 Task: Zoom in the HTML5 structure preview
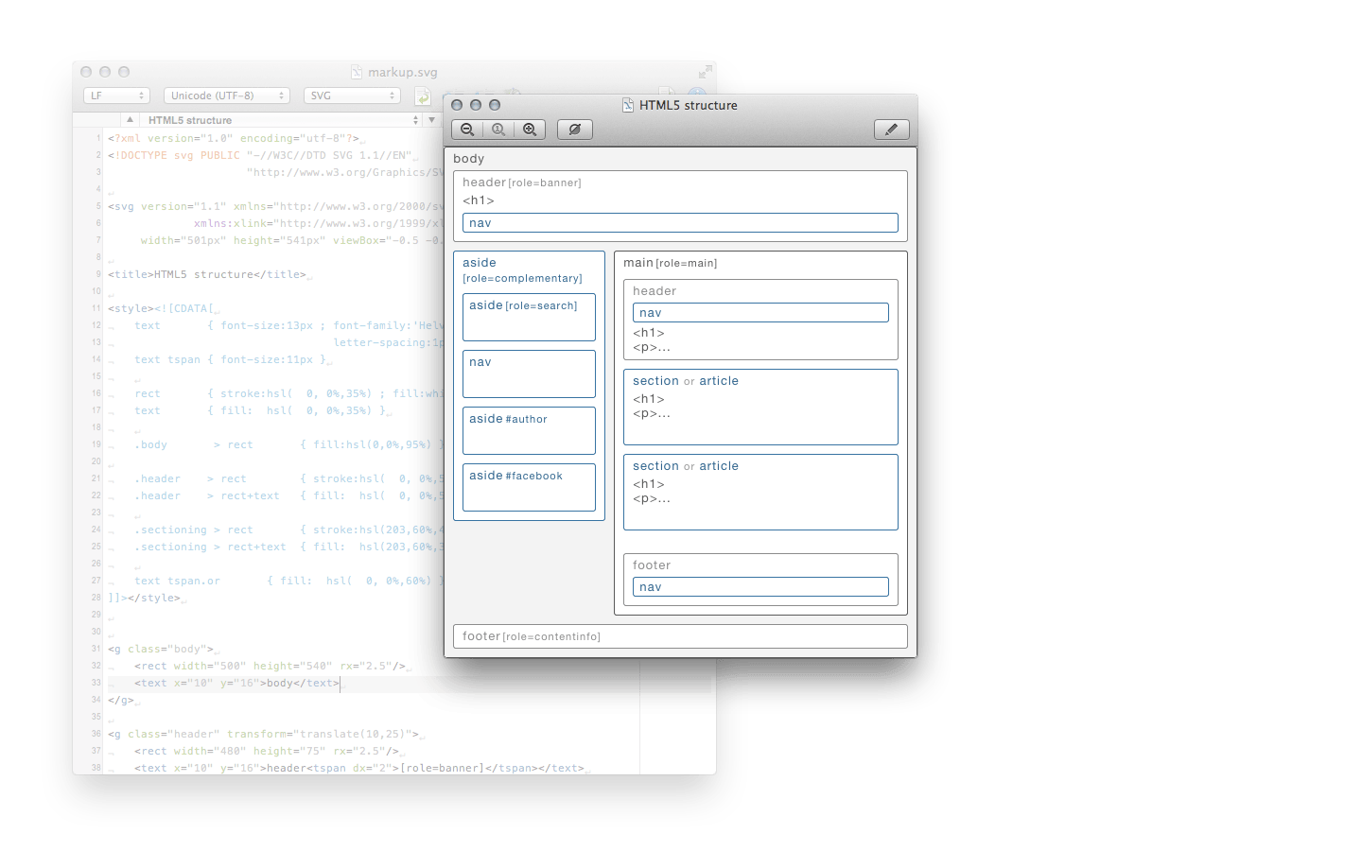[x=530, y=130]
